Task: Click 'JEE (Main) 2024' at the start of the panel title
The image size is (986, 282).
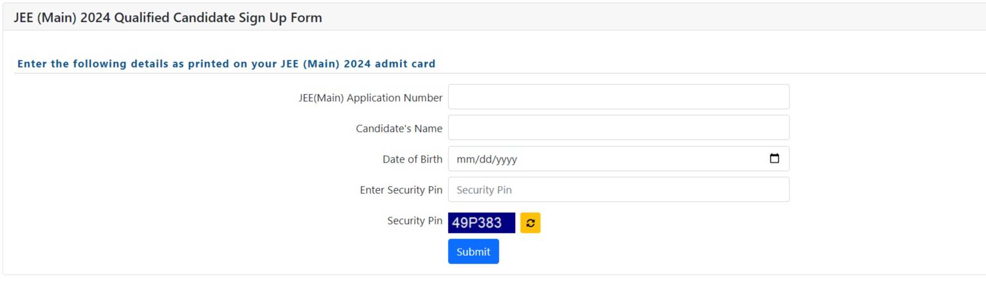Action: coord(62,18)
